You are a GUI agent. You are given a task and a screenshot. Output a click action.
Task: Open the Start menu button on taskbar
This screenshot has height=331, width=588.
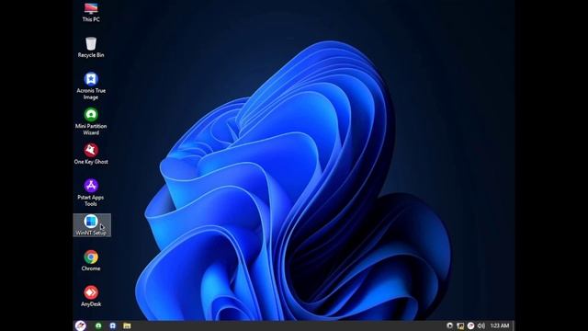pos(80,325)
